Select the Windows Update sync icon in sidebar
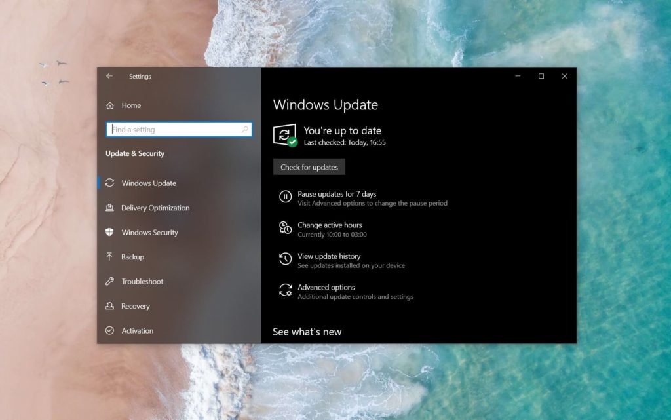This screenshot has height=420, width=671. click(111, 183)
